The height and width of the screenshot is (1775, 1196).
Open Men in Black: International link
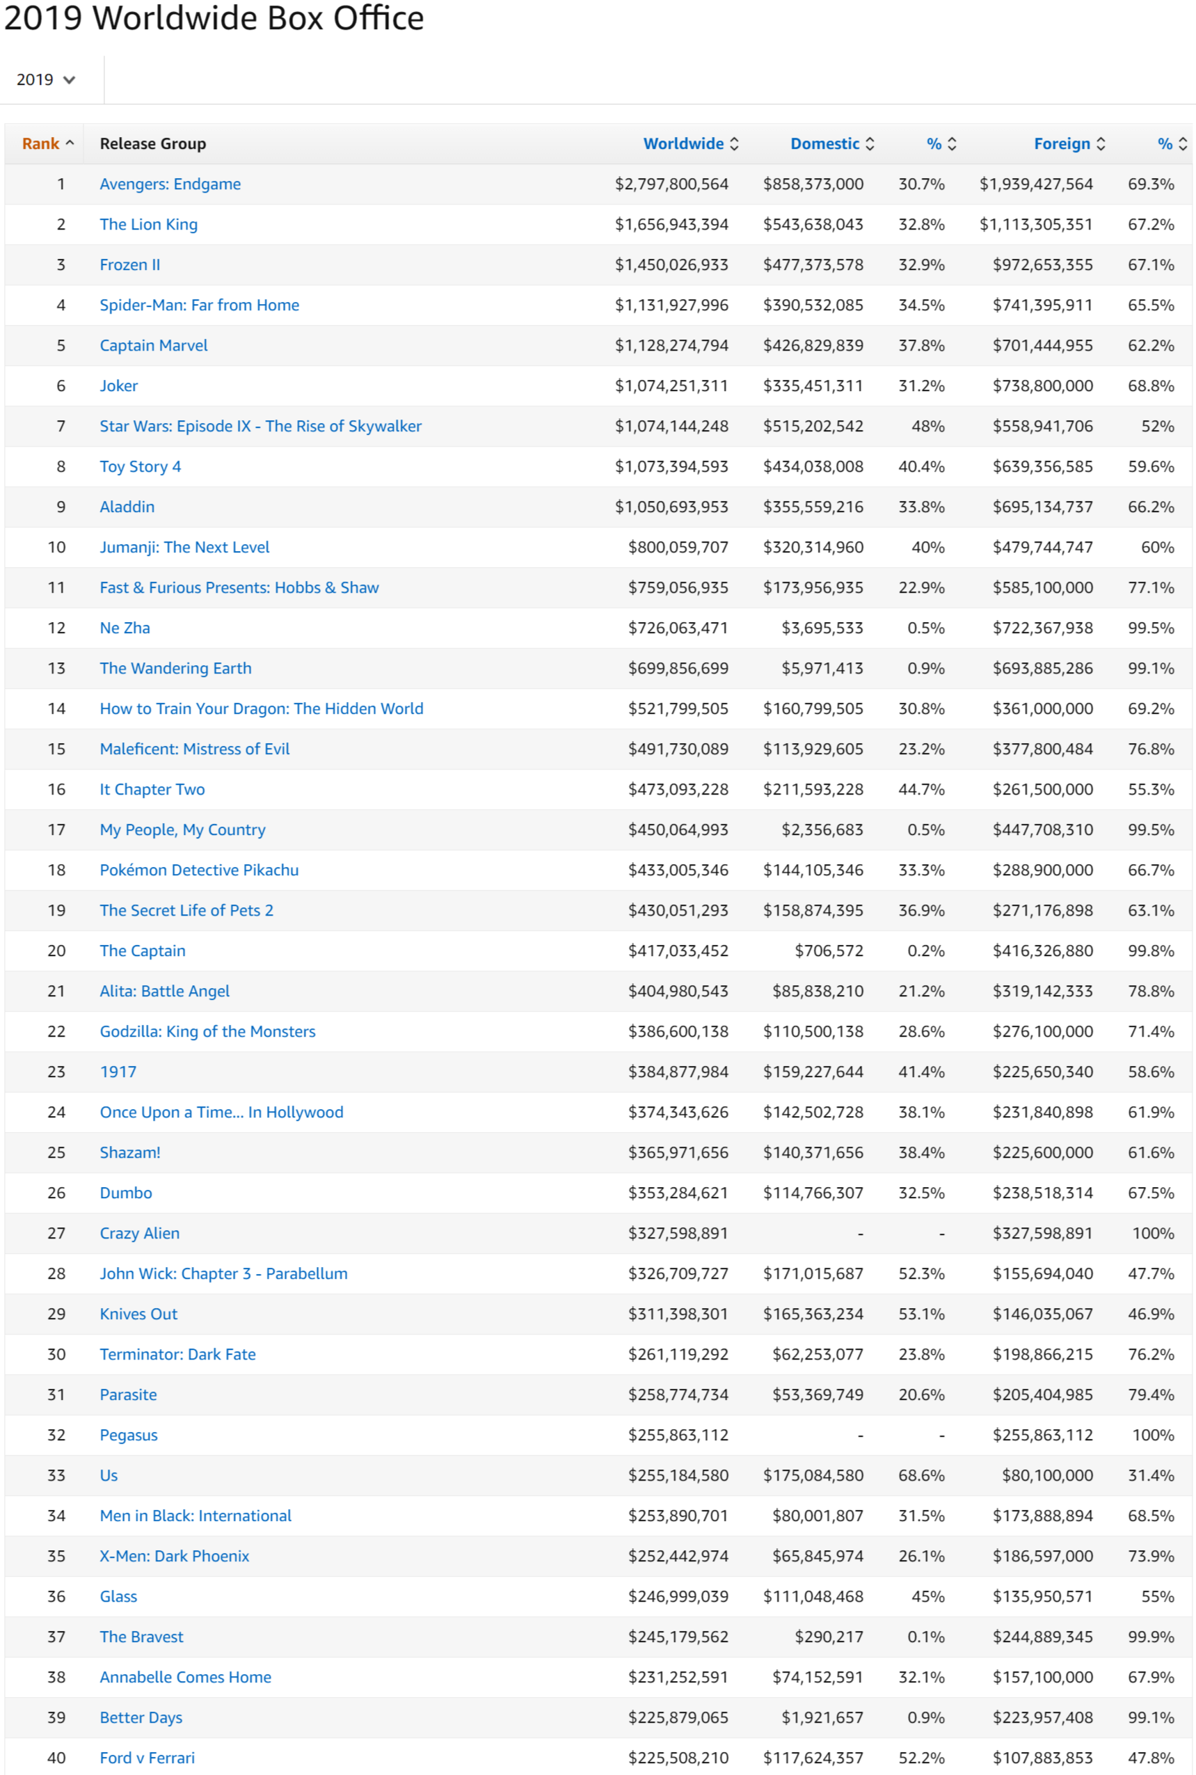pos(196,1515)
